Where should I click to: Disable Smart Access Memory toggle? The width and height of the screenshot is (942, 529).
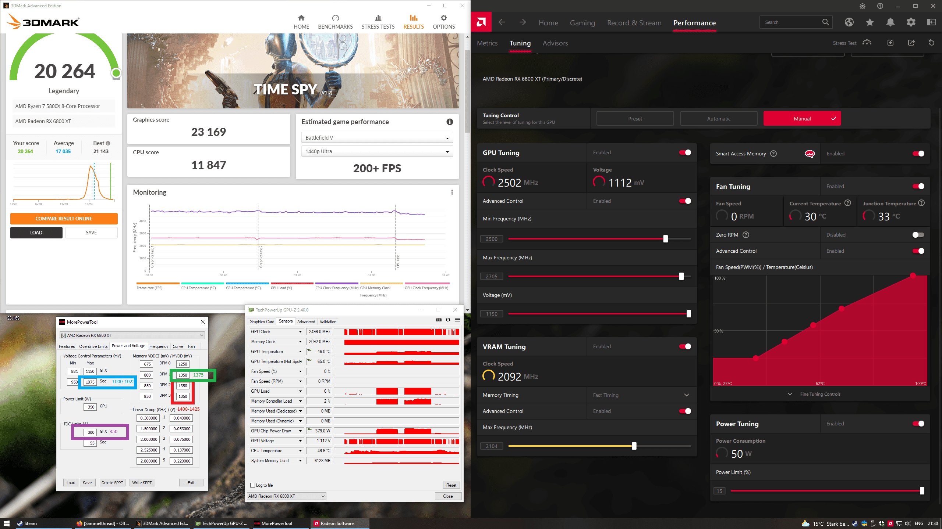[x=918, y=154]
